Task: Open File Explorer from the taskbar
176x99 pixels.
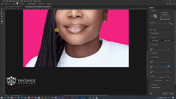Action: 12,98
